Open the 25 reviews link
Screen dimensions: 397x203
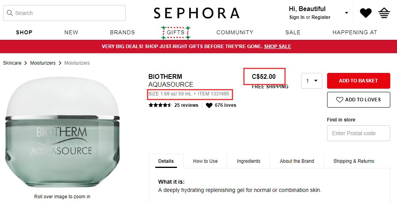click(x=186, y=105)
